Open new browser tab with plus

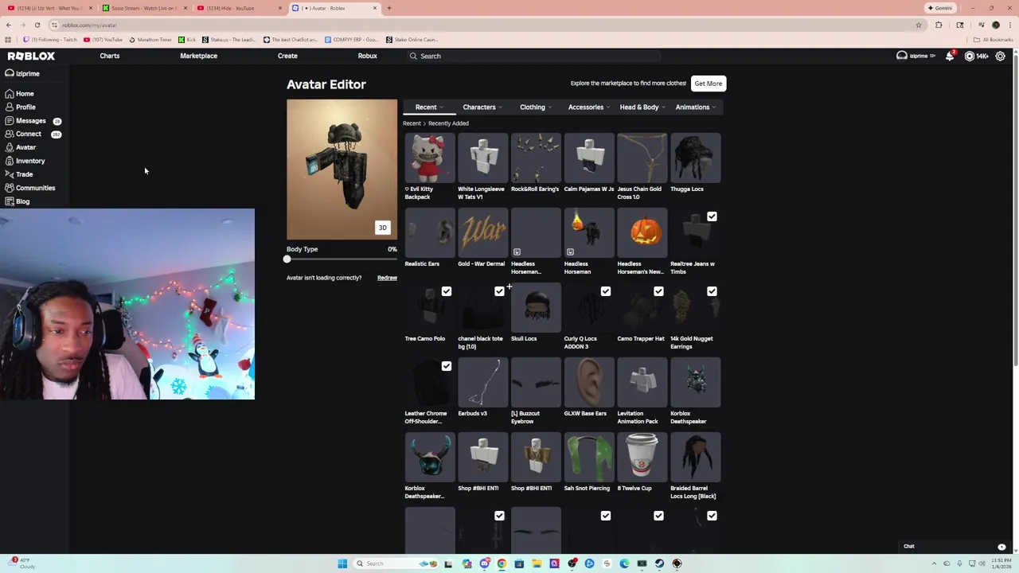[x=389, y=8]
